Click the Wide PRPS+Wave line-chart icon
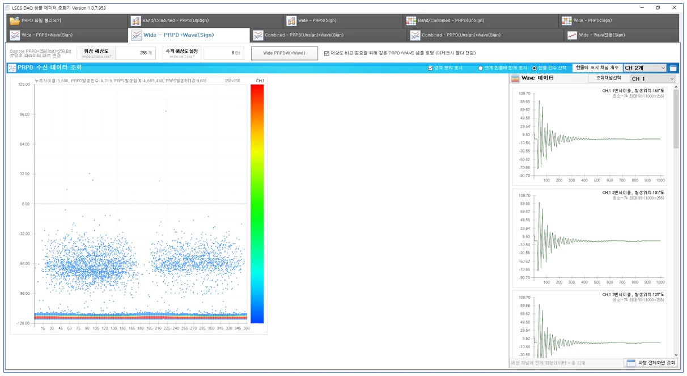The image size is (687, 376). pyautogui.click(x=14, y=35)
